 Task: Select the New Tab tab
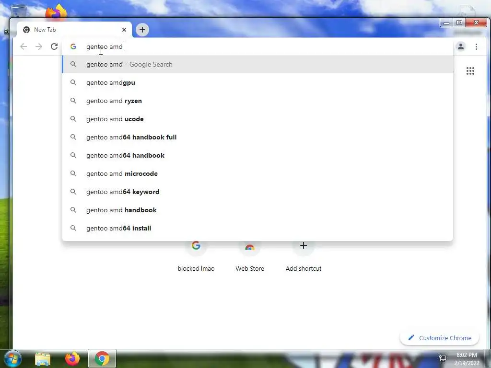pos(74,30)
